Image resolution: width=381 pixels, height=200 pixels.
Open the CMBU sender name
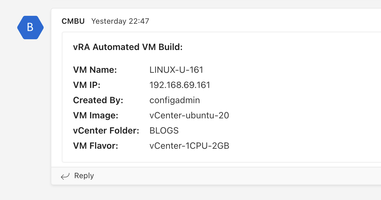pos(73,21)
